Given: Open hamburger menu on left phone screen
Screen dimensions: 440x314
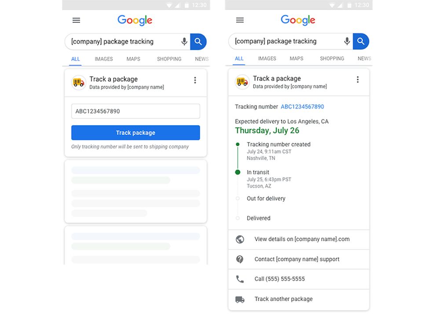Looking at the screenshot, I should pos(76,20).
